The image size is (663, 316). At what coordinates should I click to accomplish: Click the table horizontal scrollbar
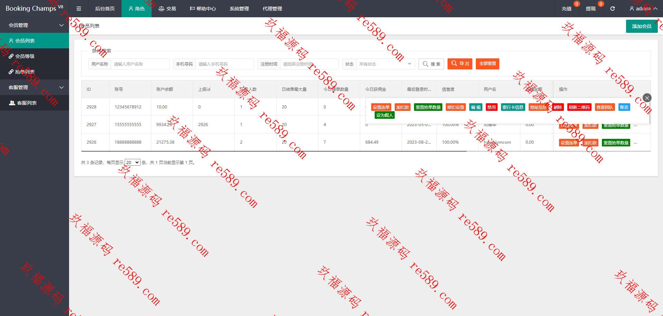pos(274,151)
